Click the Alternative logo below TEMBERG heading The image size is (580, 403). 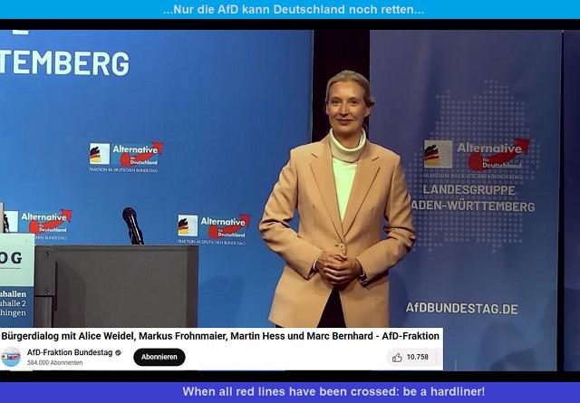(125, 155)
